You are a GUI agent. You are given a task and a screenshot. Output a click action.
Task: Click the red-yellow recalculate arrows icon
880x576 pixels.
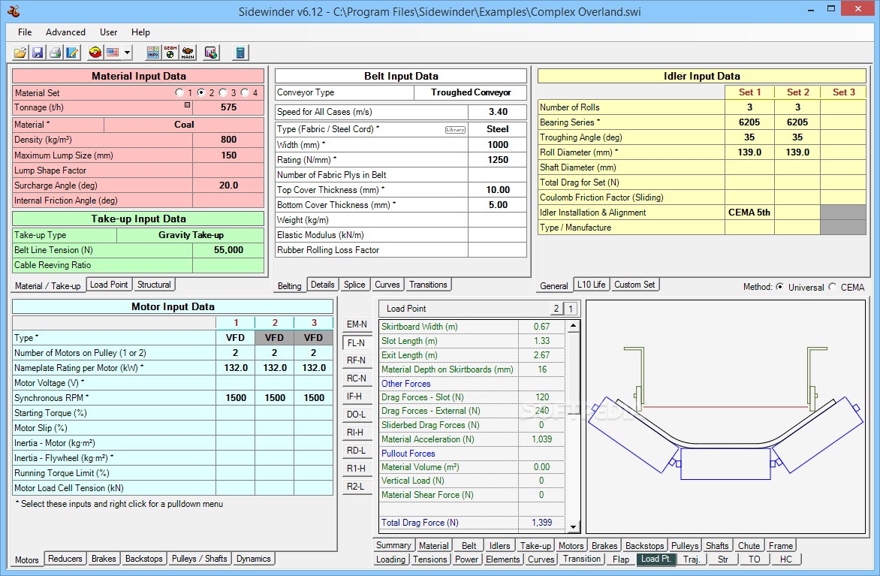(x=95, y=53)
